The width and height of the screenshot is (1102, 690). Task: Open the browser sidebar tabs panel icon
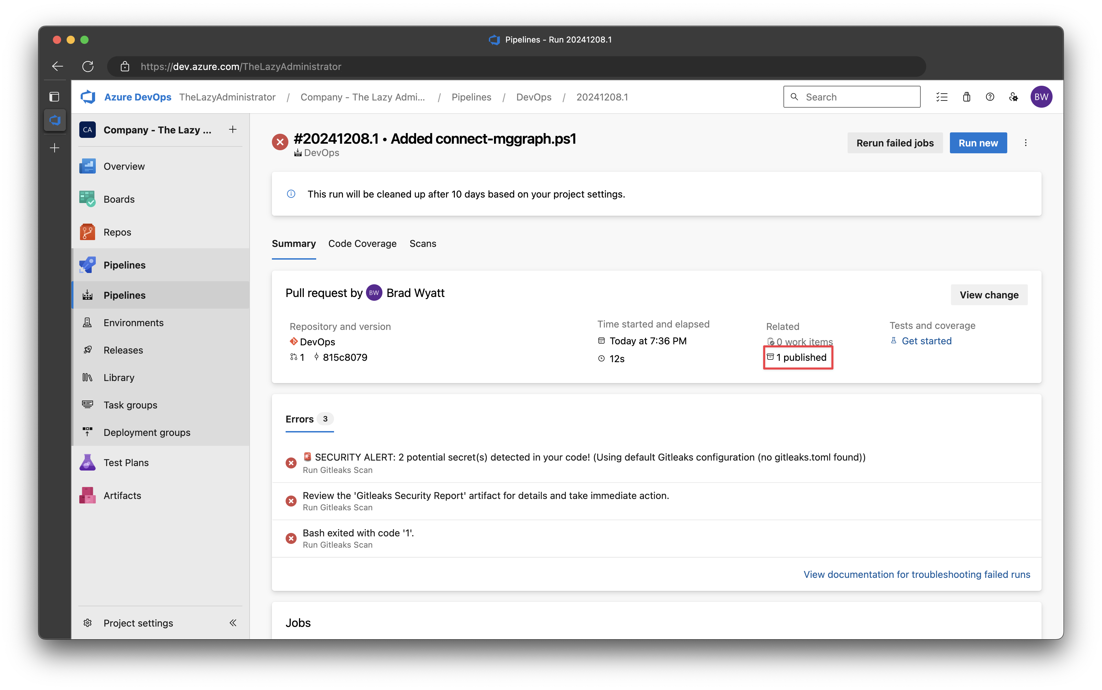click(x=54, y=97)
